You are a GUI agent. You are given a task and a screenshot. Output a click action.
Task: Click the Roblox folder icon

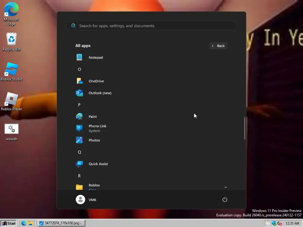tap(79, 187)
